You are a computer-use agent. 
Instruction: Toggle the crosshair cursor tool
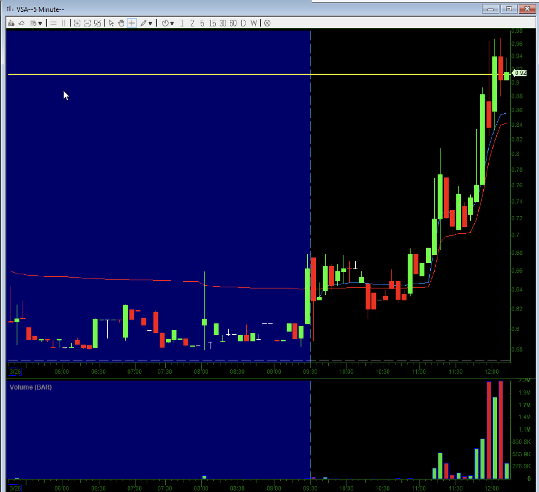[x=132, y=23]
